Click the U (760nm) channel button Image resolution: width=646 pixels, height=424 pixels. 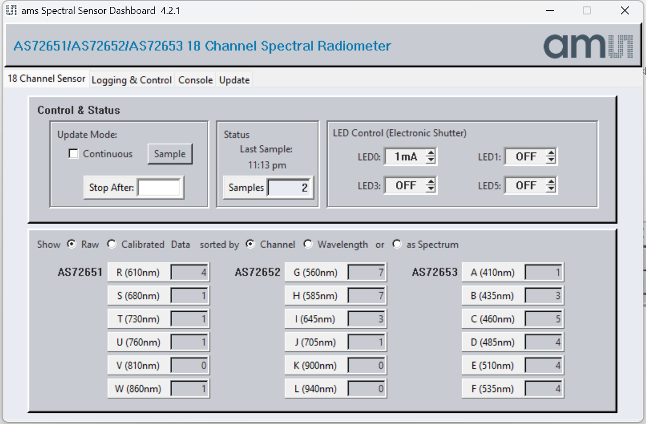coord(138,342)
